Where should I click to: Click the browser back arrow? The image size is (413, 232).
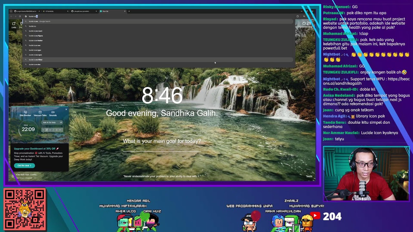click(x=11, y=16)
